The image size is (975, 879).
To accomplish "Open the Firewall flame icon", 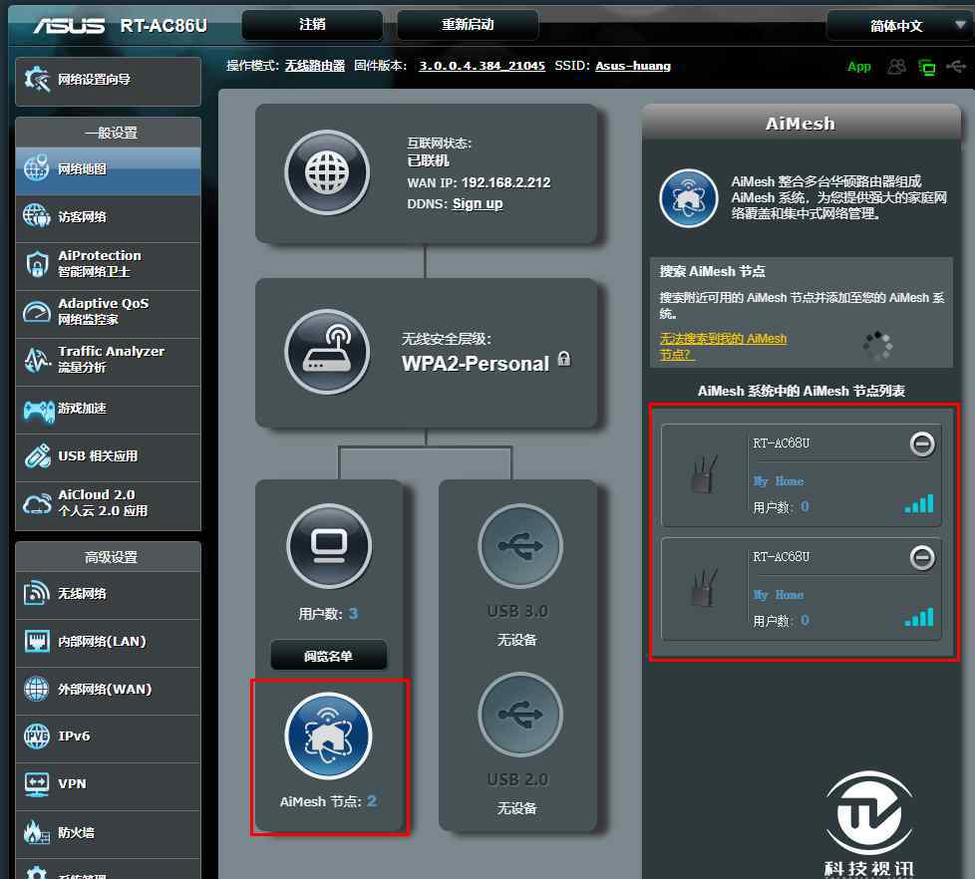I will point(36,832).
